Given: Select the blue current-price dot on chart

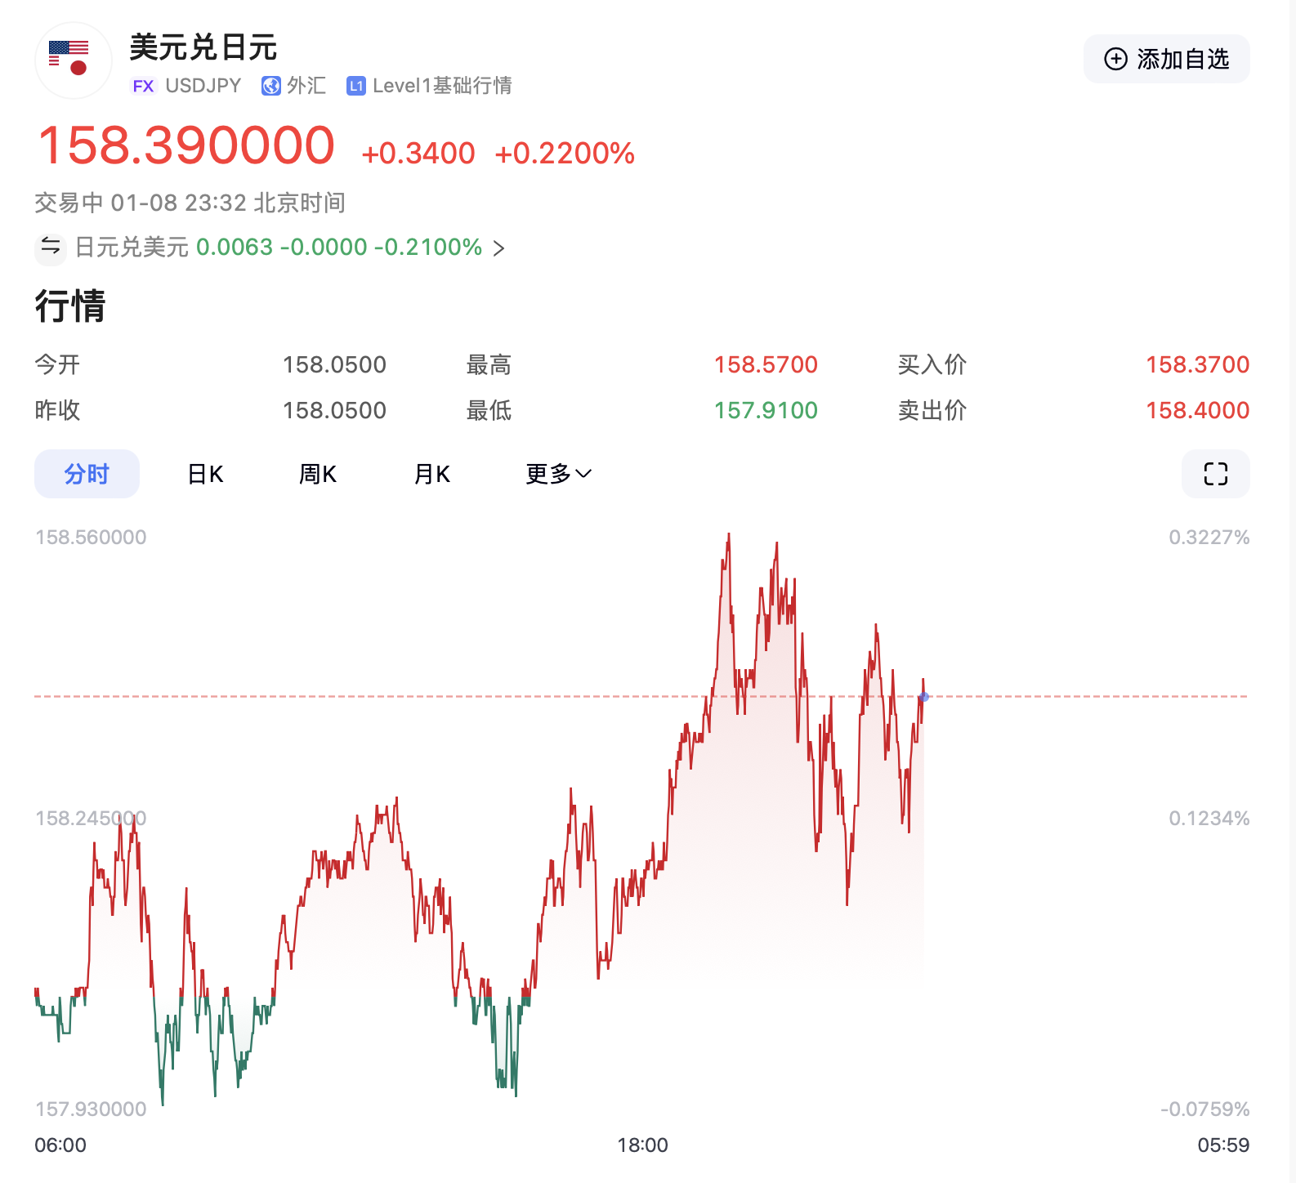Looking at the screenshot, I should [x=923, y=697].
